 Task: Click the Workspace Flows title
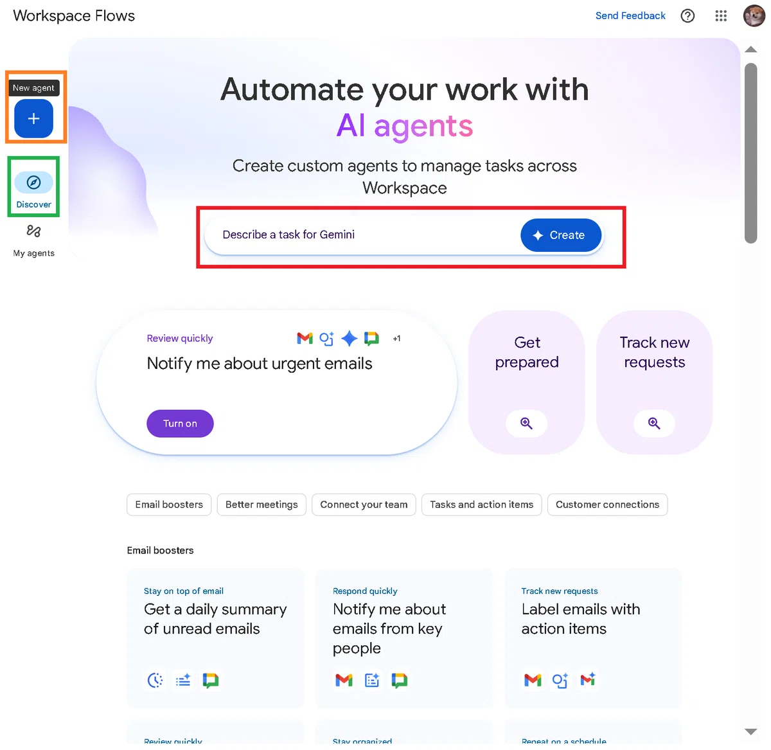[x=74, y=16]
